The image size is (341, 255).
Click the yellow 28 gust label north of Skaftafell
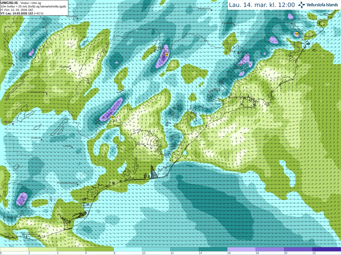pyautogui.click(x=112, y=117)
